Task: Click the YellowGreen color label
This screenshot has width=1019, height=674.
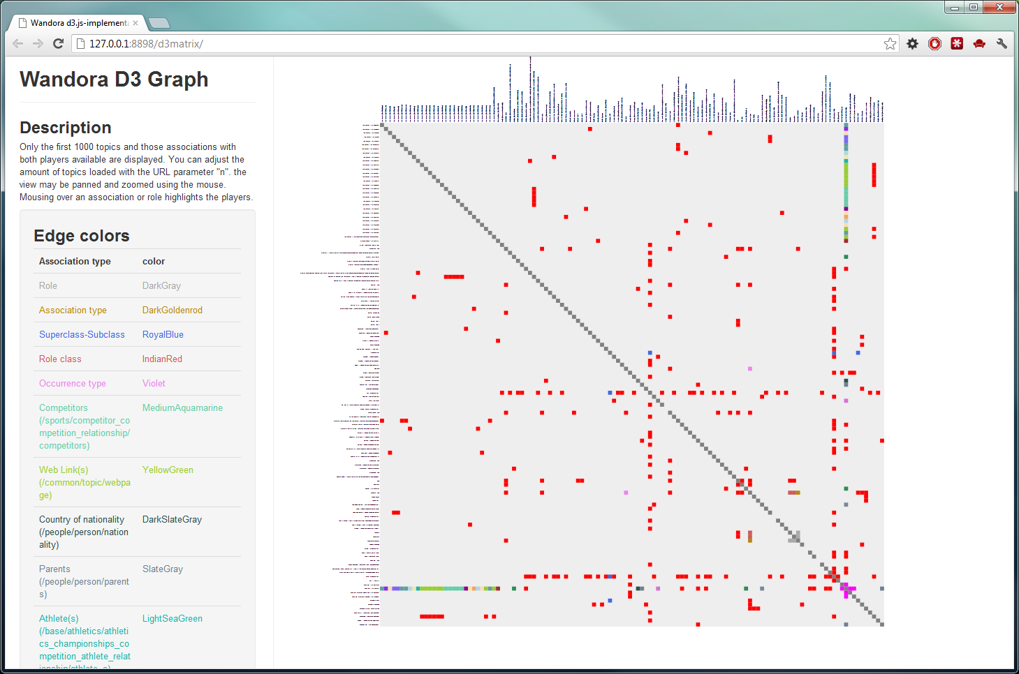Action: 168,470
